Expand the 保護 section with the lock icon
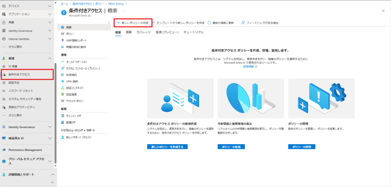The width and height of the screenshot is (391, 187). [50, 22]
